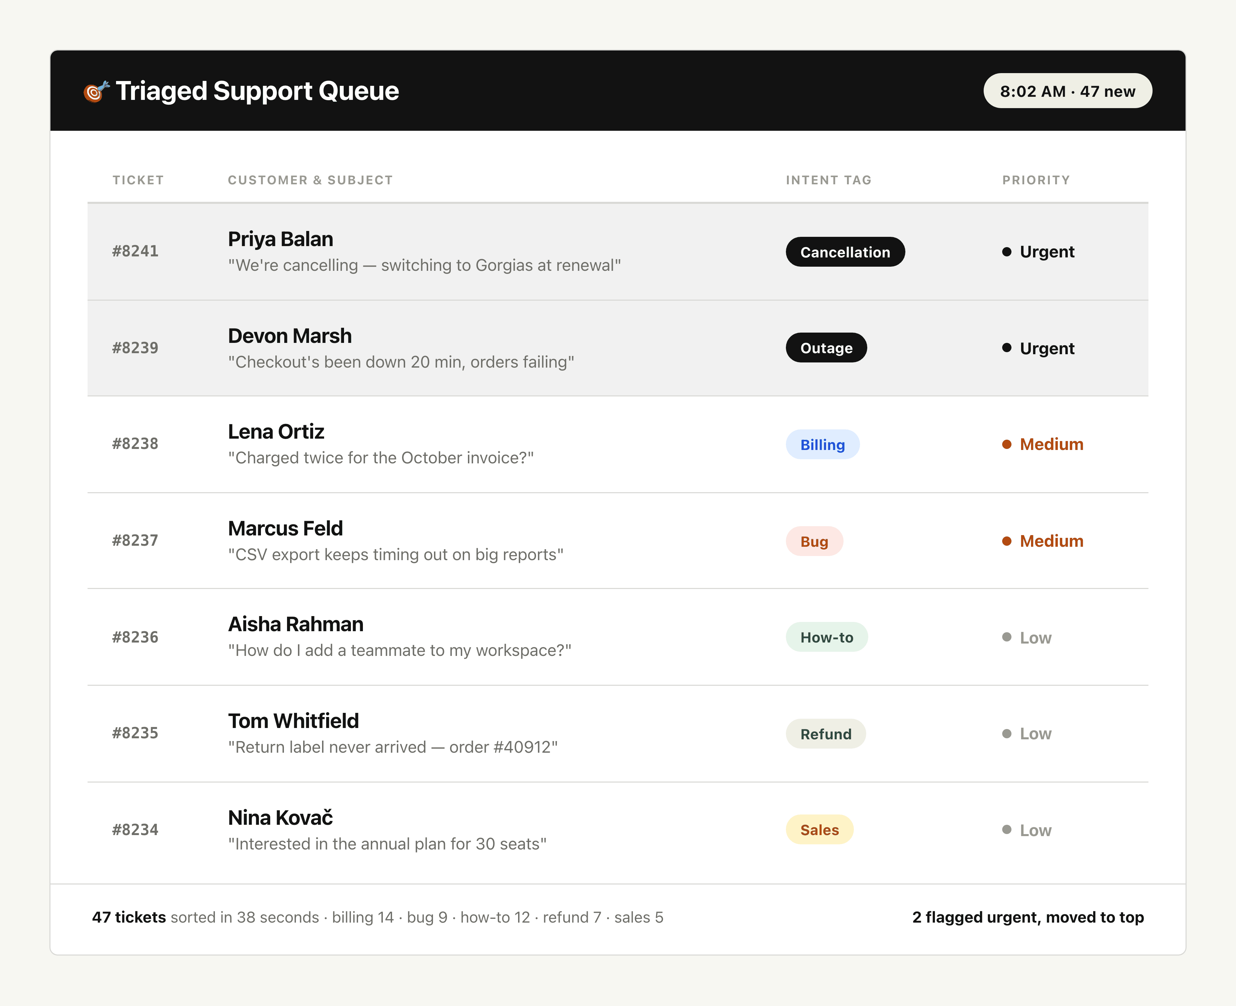Image resolution: width=1236 pixels, height=1006 pixels.
Task: Click the orange Medium dot on Marcus Feld row
Action: point(1007,541)
